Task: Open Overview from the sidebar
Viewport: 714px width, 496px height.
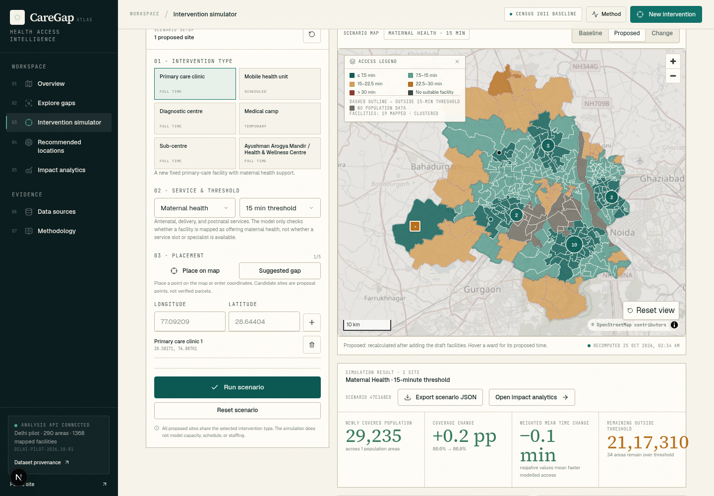Action: [59, 84]
